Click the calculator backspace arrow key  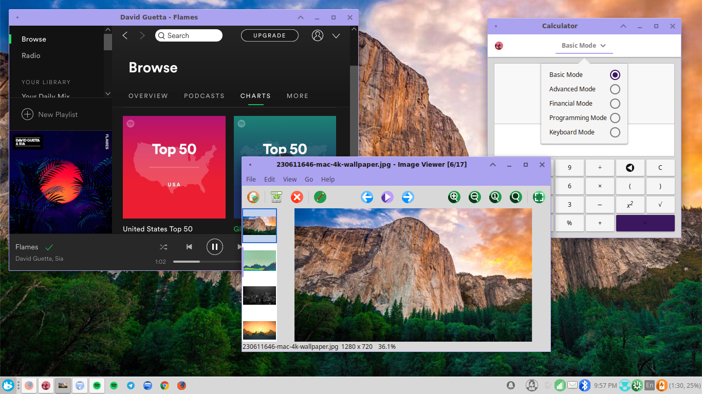point(630,168)
